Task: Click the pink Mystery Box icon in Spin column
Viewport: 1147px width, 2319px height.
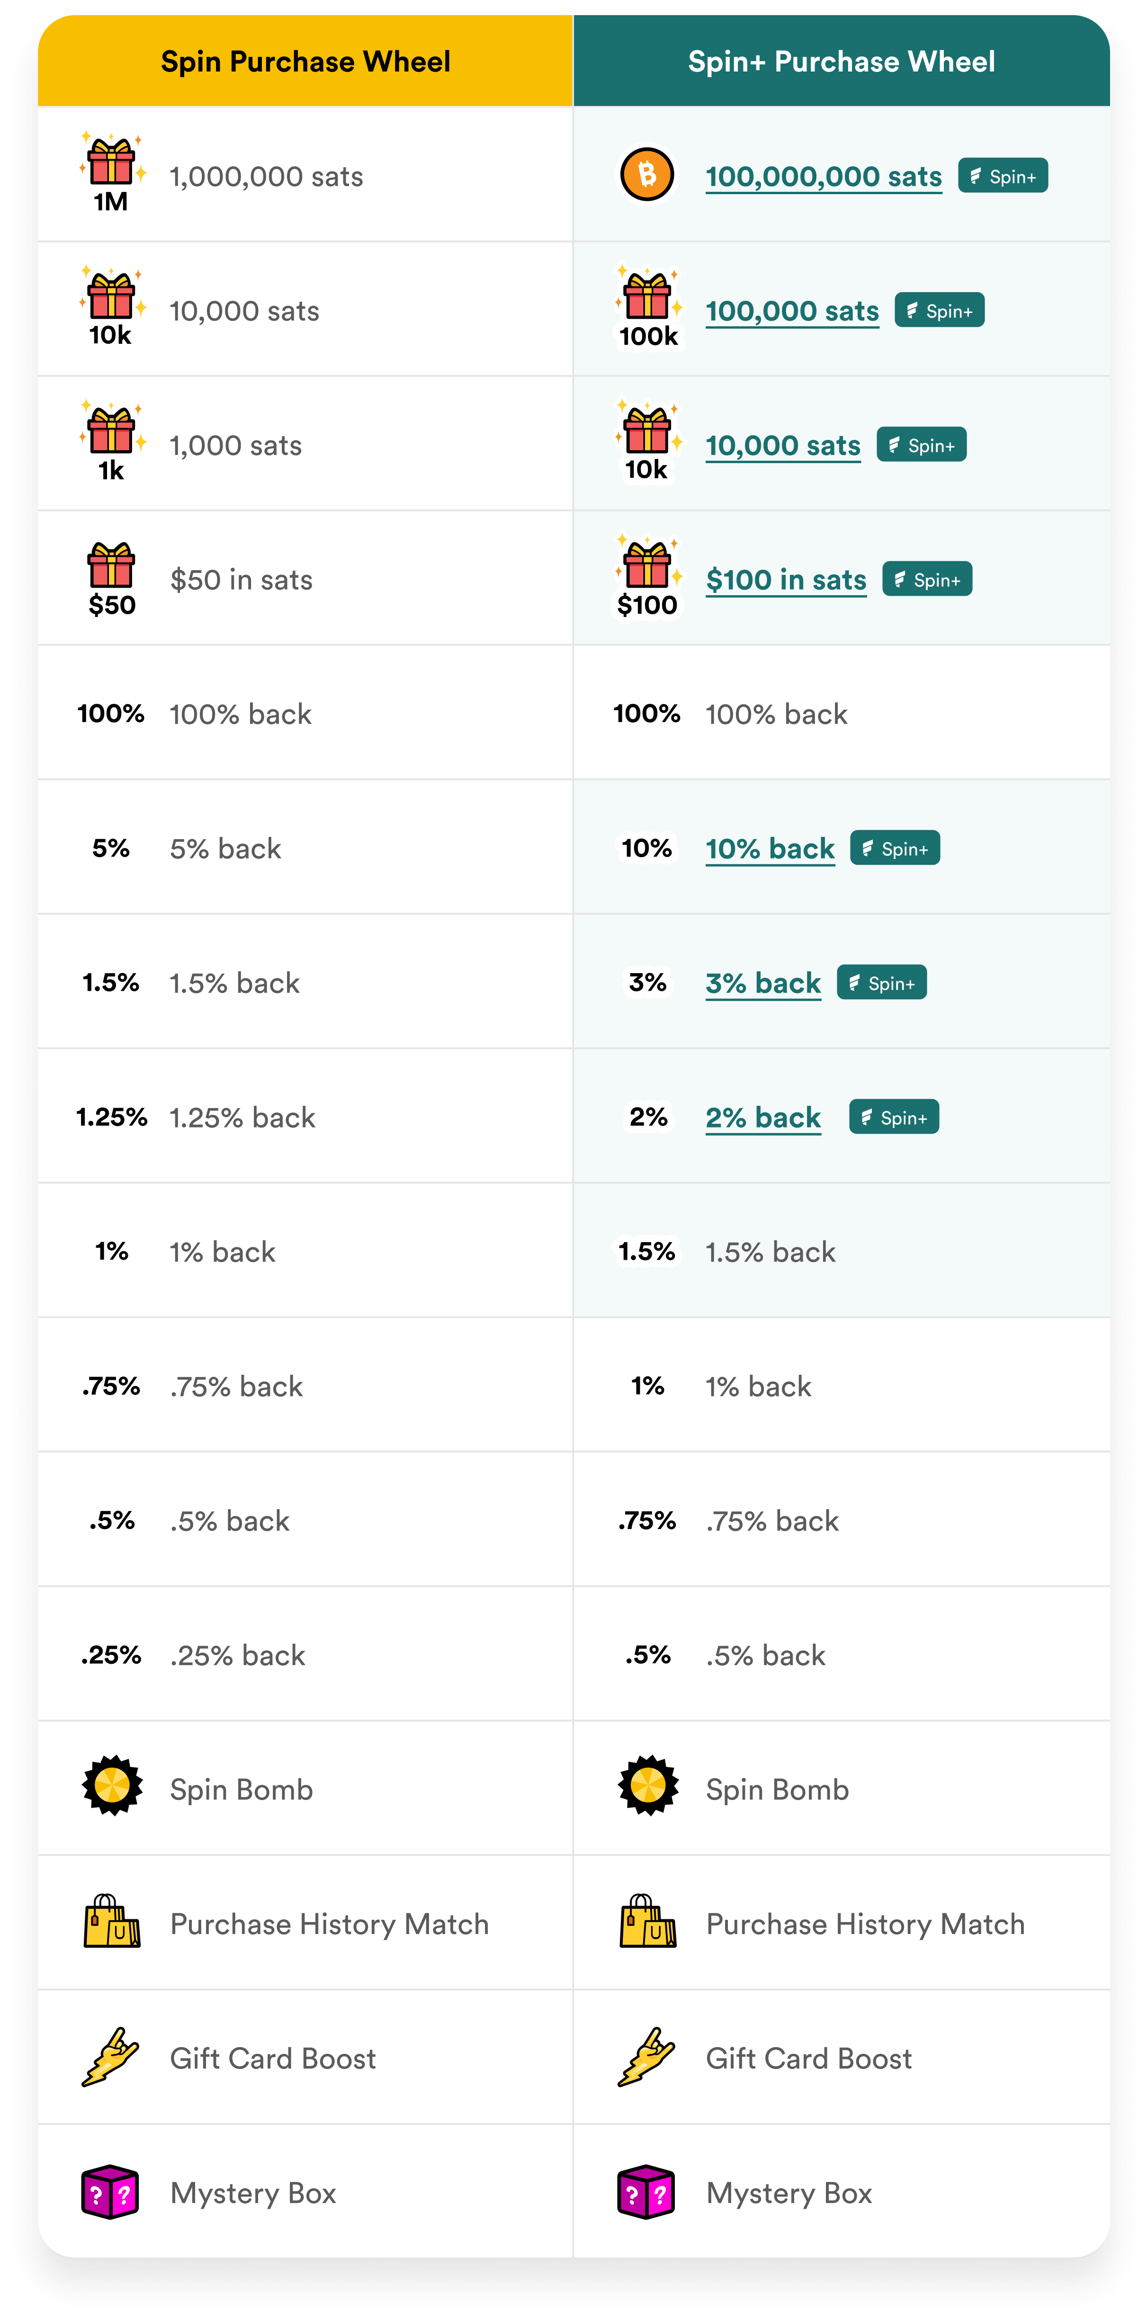Action: pyautogui.click(x=111, y=2191)
